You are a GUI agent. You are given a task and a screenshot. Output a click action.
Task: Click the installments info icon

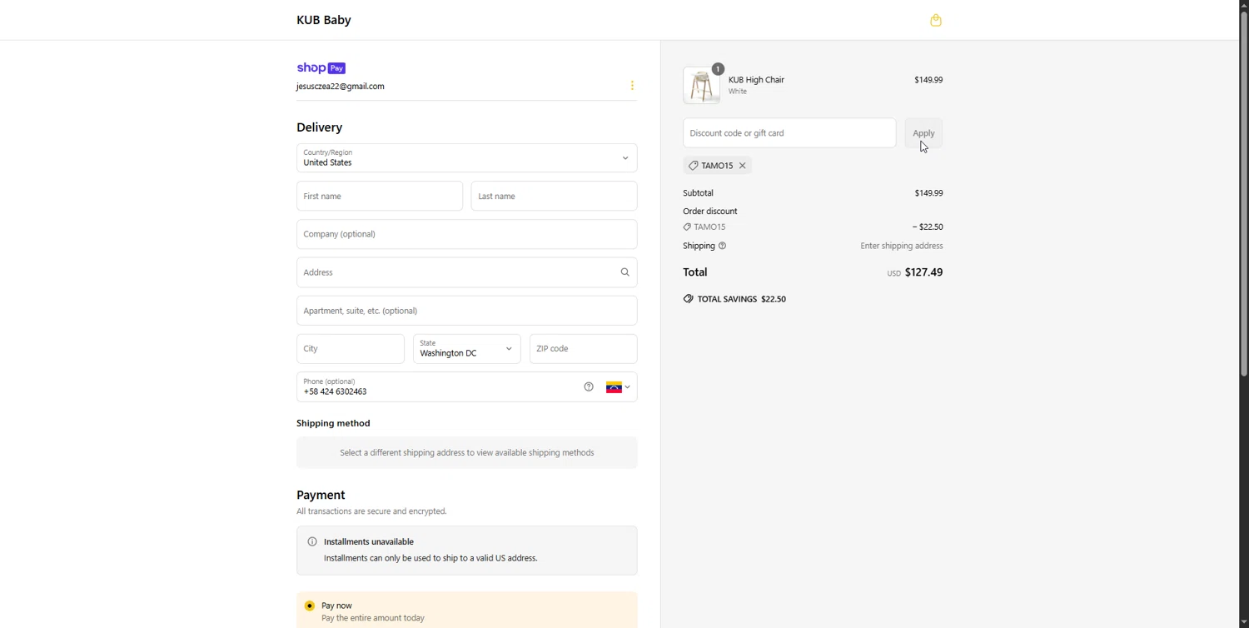(x=312, y=541)
